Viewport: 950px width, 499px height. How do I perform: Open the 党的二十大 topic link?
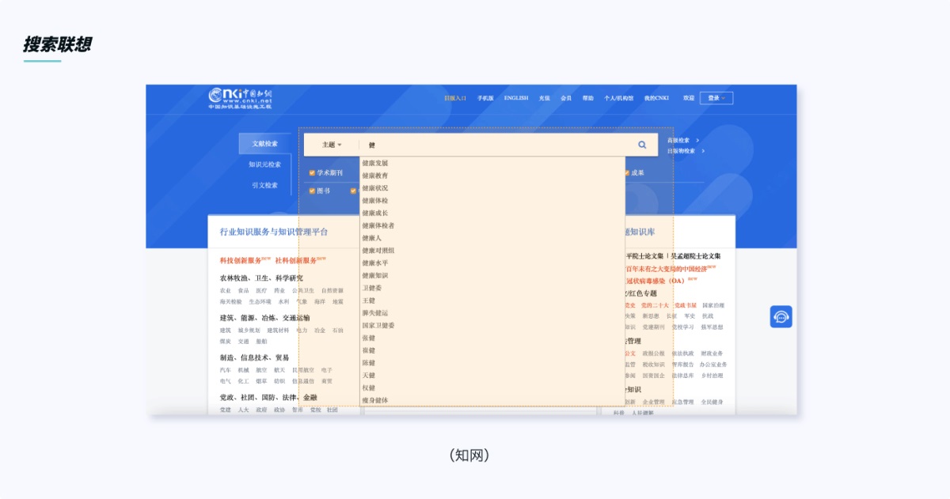click(655, 305)
